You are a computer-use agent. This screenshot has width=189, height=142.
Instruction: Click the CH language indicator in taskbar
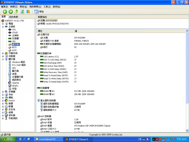(140, 139)
